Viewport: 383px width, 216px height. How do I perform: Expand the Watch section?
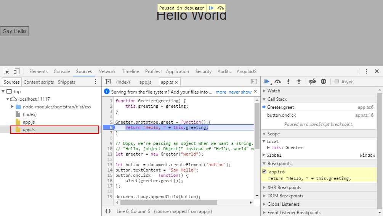(x=264, y=91)
